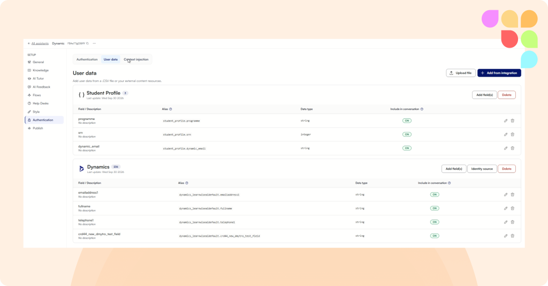Edit the crd44_new_dmytro_test_field row
The height and width of the screenshot is (286, 548).
[506, 236]
